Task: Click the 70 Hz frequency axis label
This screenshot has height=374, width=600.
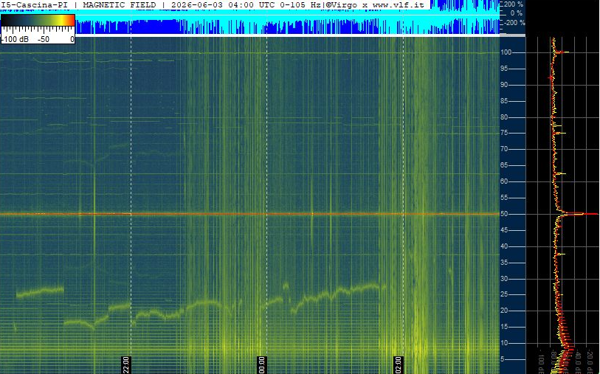Action: click(x=504, y=149)
